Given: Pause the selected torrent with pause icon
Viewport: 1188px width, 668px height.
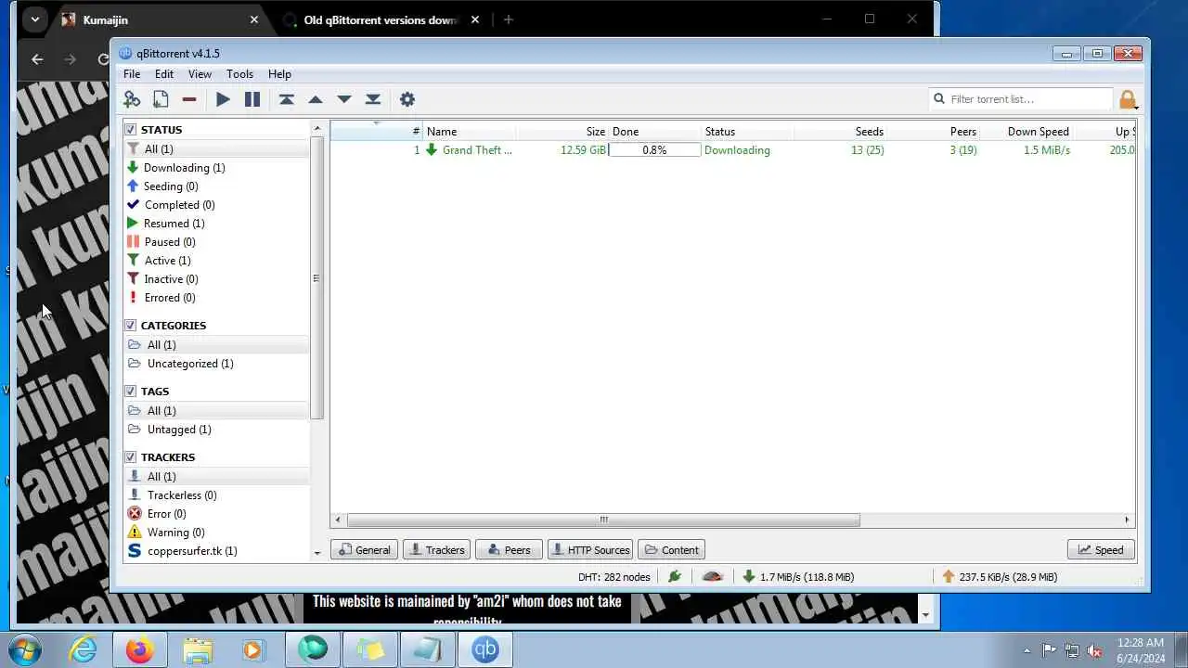Looking at the screenshot, I should point(252,99).
